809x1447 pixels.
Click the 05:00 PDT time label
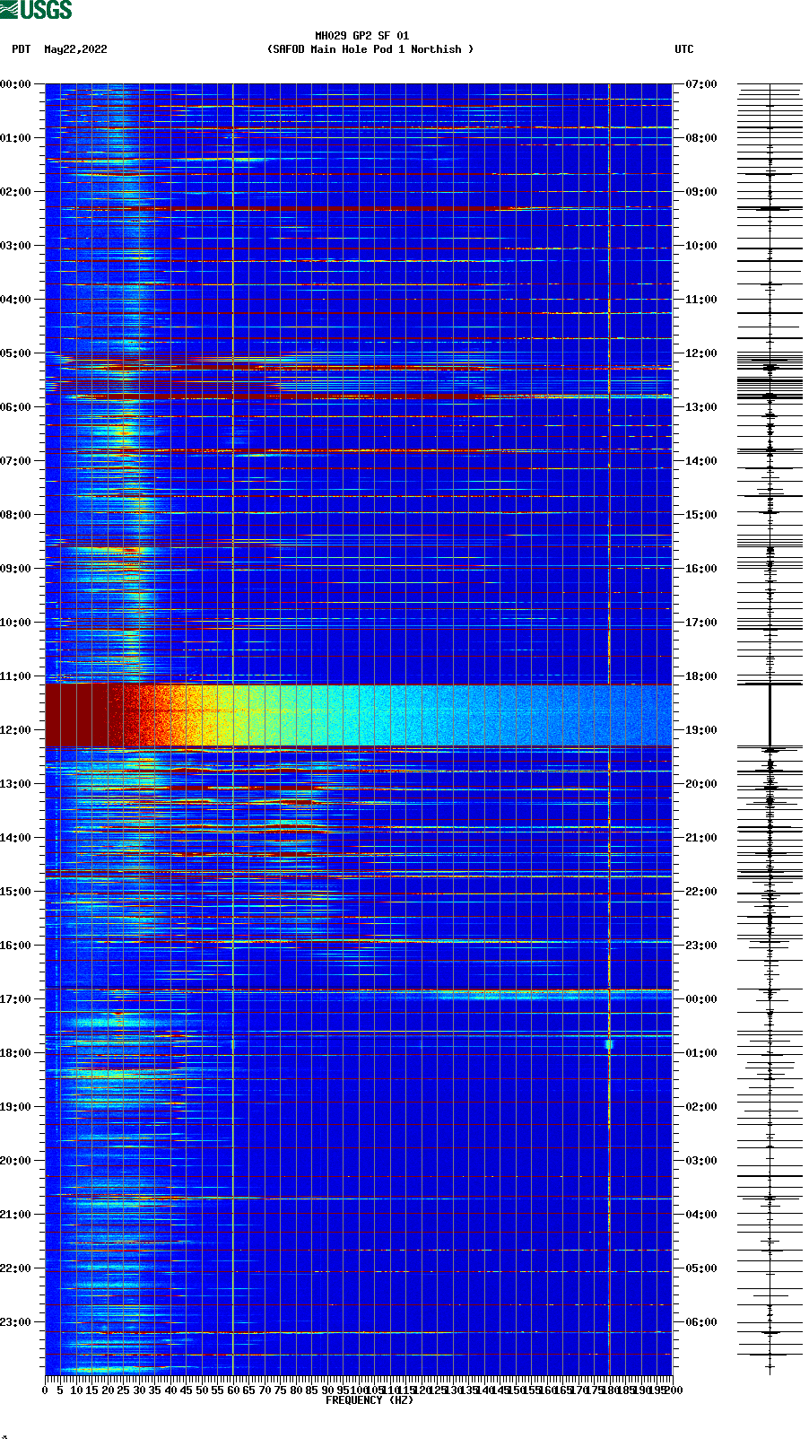16,353
